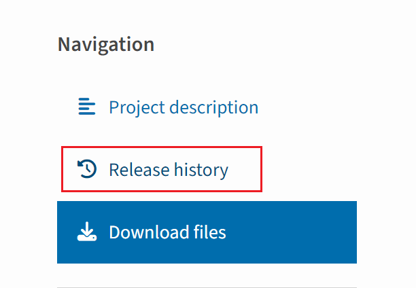This screenshot has width=416, height=288.
Task: Click the Project description lines icon
Action: click(x=87, y=107)
